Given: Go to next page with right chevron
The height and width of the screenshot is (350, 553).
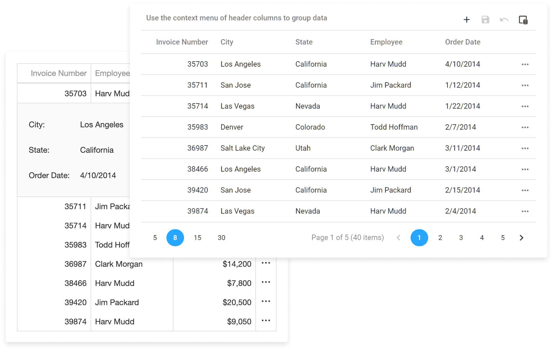Looking at the screenshot, I should click(x=521, y=238).
